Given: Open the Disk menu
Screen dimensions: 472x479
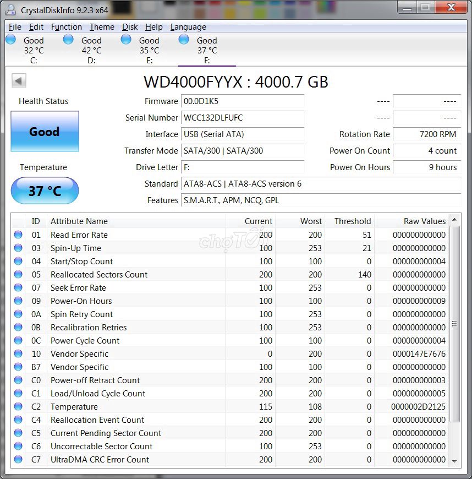Looking at the screenshot, I should point(130,27).
